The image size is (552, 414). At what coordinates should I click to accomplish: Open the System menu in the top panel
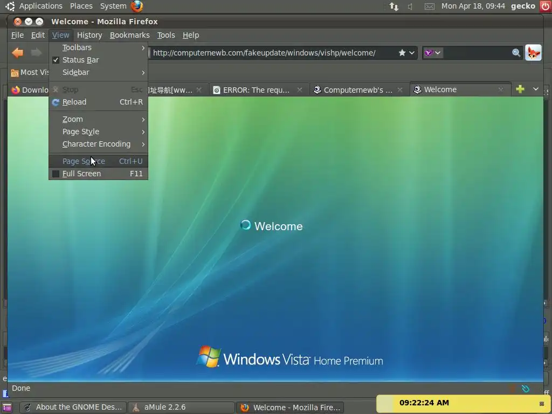[x=113, y=6]
